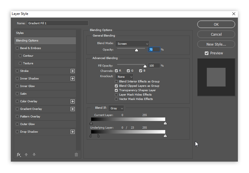Screen dimensions: 249x173
Task: Enable the Inner Shadow checkbox
Action: coord(17,78)
